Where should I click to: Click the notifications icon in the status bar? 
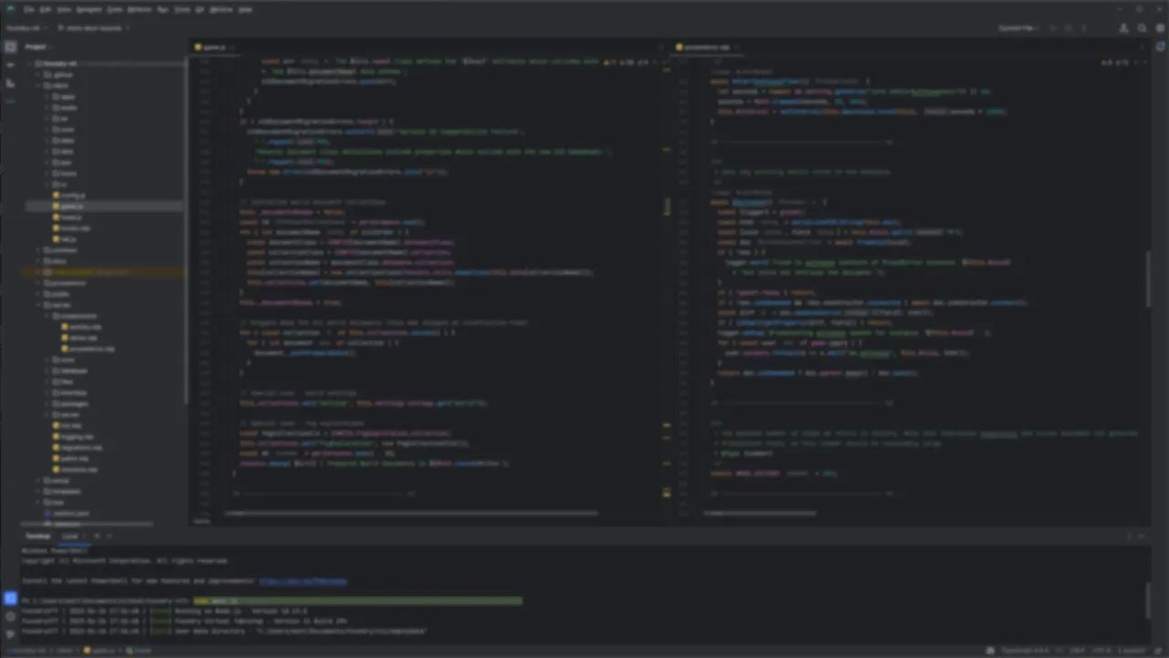click(1158, 650)
